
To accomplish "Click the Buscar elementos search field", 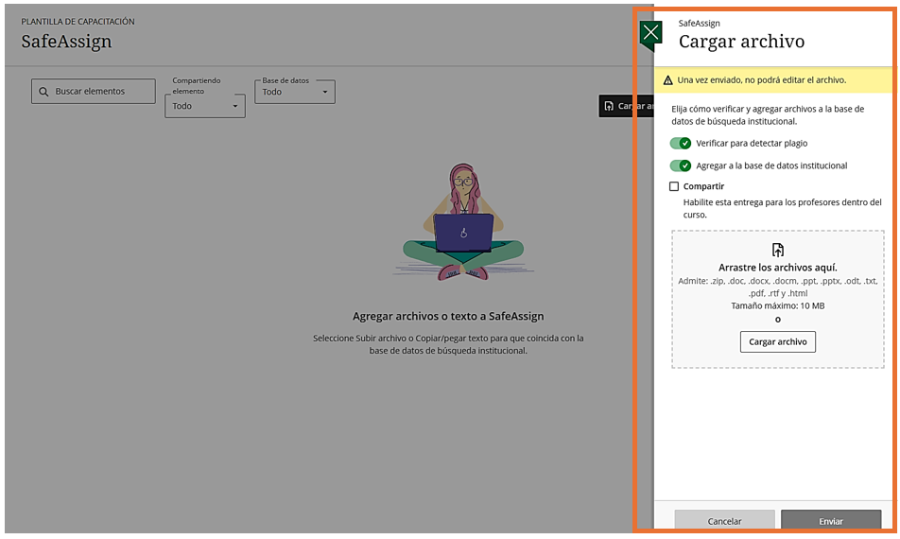I will point(93,92).
